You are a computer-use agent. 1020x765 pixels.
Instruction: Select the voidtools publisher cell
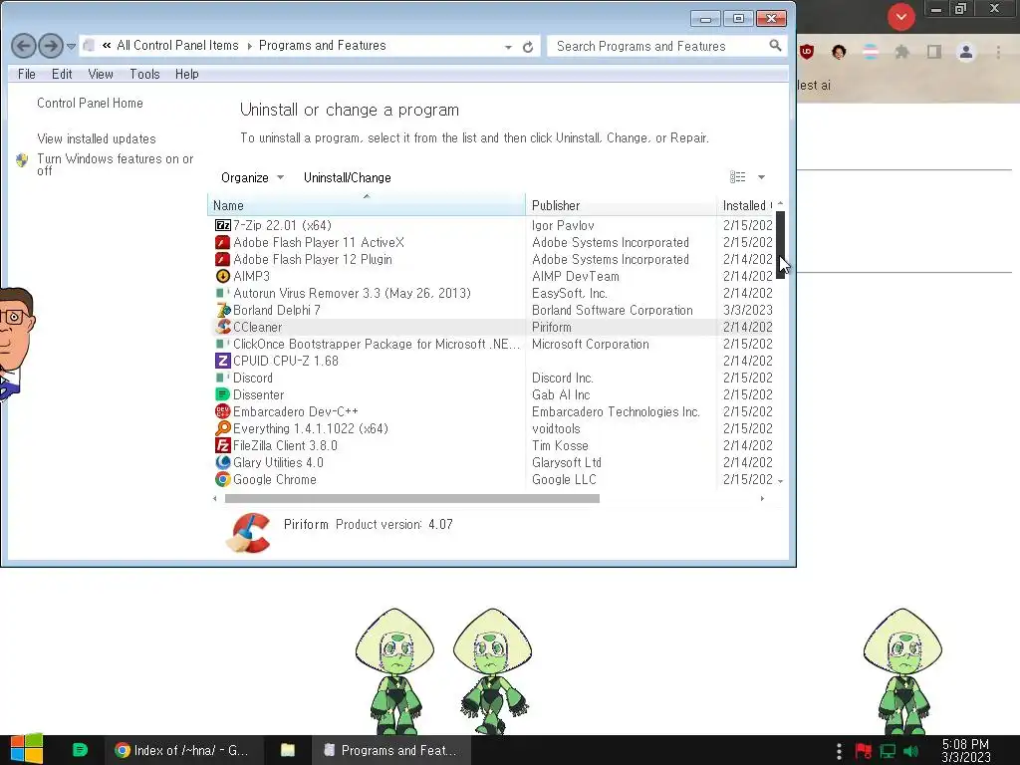(556, 428)
